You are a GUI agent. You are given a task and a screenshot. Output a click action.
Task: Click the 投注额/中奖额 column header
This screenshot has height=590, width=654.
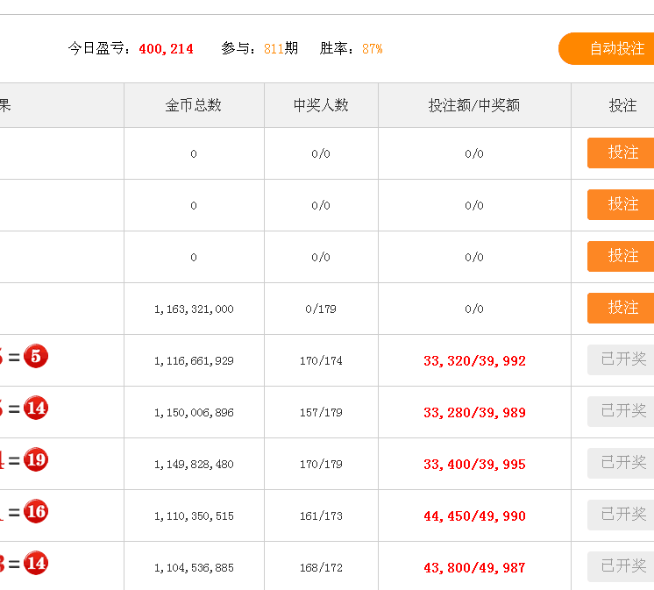(474, 105)
